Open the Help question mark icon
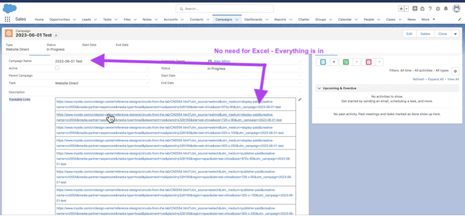The image size is (465, 216). [430, 9]
